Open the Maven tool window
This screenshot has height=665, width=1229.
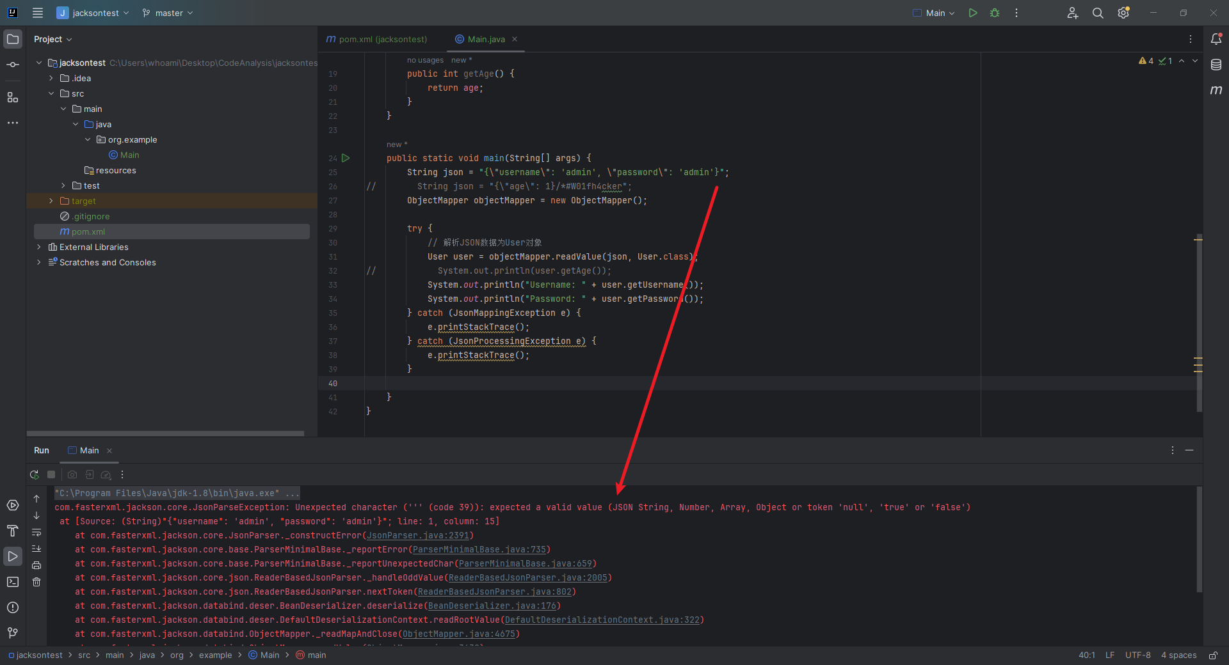[x=1216, y=90]
